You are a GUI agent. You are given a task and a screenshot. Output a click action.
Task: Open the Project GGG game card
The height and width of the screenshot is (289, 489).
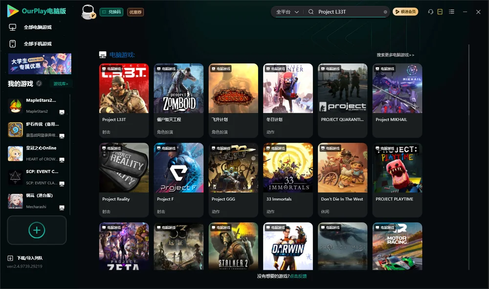[233, 180]
